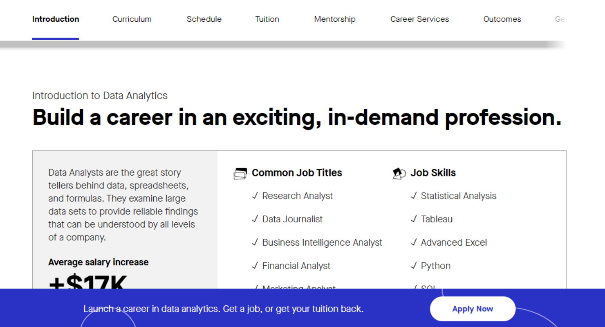This screenshot has width=605, height=327.
Task: Click the Business Intelligence Analyst entry
Action: click(322, 242)
